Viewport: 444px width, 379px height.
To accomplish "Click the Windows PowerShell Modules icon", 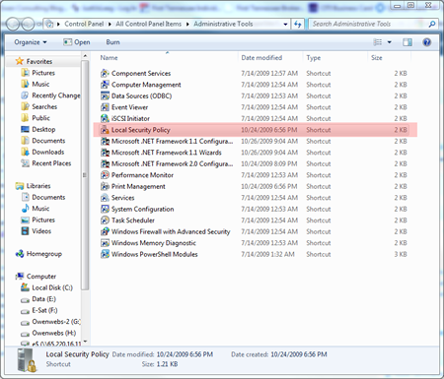I will pyautogui.click(x=105, y=254).
